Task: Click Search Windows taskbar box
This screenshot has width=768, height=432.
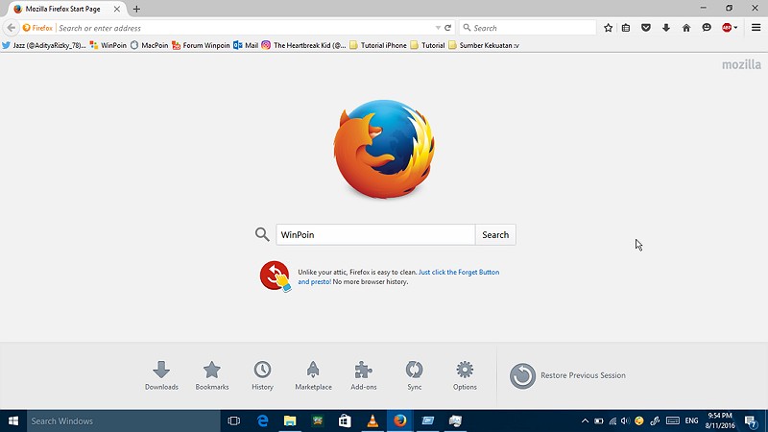Action: [124, 420]
